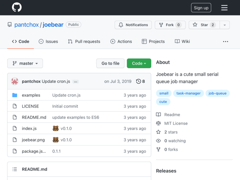Open the master branch selector
The image size is (240, 180).
25,63
